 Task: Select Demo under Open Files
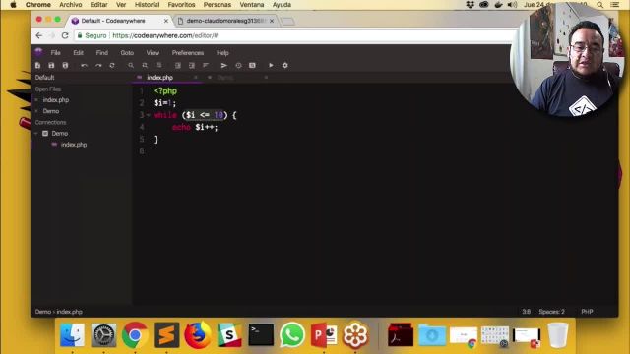[x=51, y=111]
